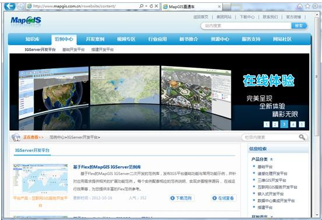This screenshot has width=322, height=220.
Task: Switch banner to slide 1
Action: pos(267,124)
